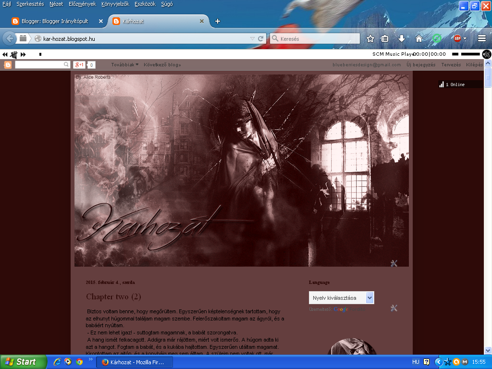Open the Eszközök menu

point(145,4)
